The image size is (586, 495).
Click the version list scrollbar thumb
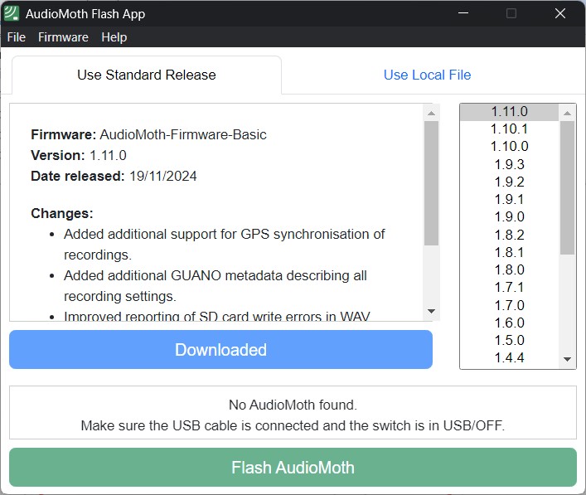567,187
